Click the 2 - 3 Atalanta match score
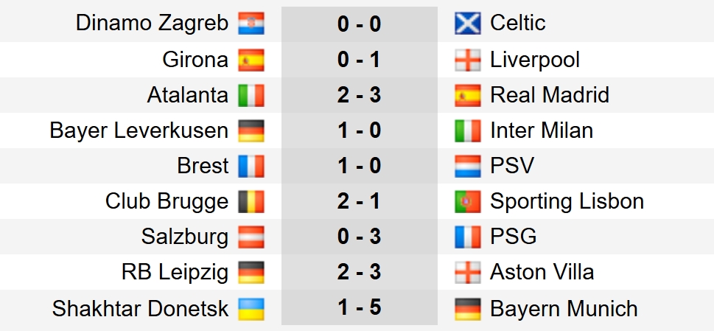This screenshot has height=331, width=714. [x=359, y=95]
